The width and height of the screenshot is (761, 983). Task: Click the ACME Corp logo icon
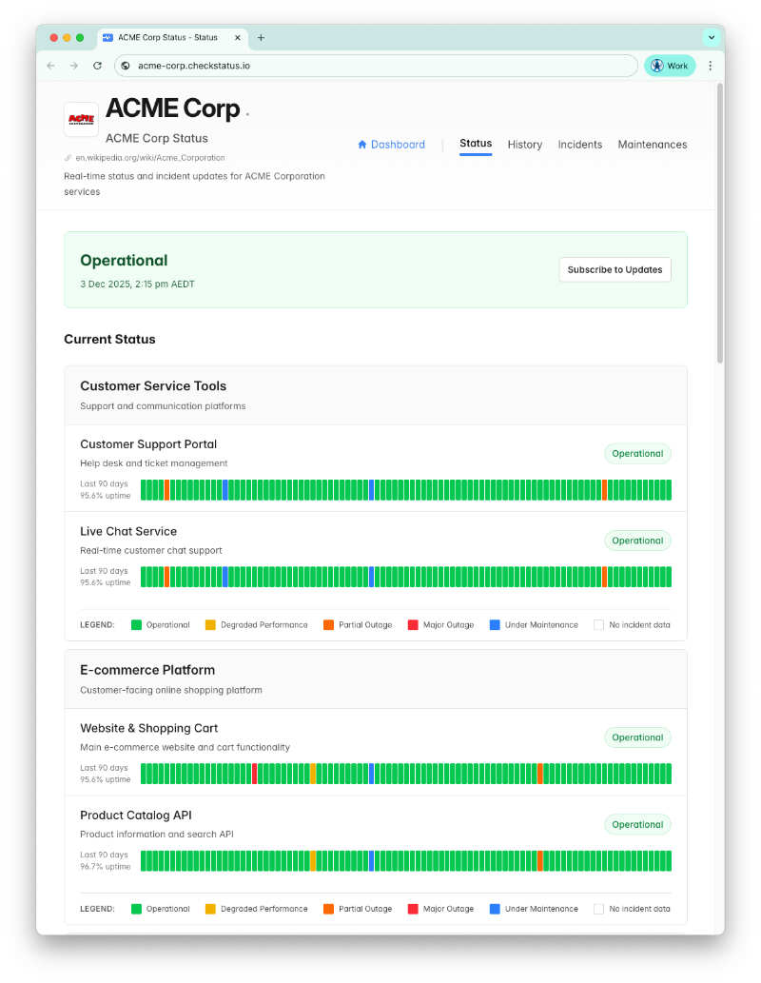[81, 118]
